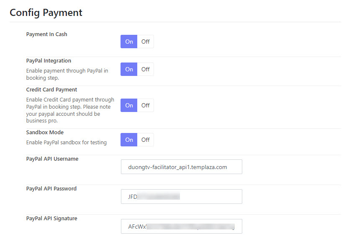Set Credit Card Payment to Off
Image resolution: width=349 pixels, height=250 pixels.
click(146, 105)
